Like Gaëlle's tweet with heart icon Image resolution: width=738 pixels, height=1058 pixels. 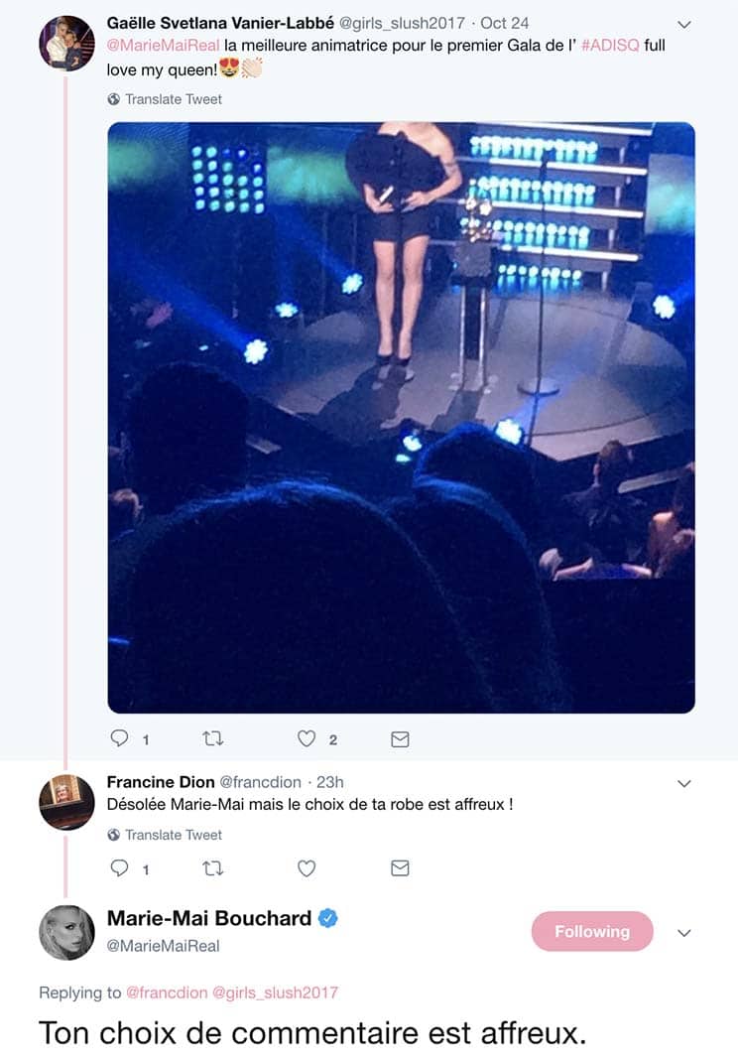click(x=307, y=738)
